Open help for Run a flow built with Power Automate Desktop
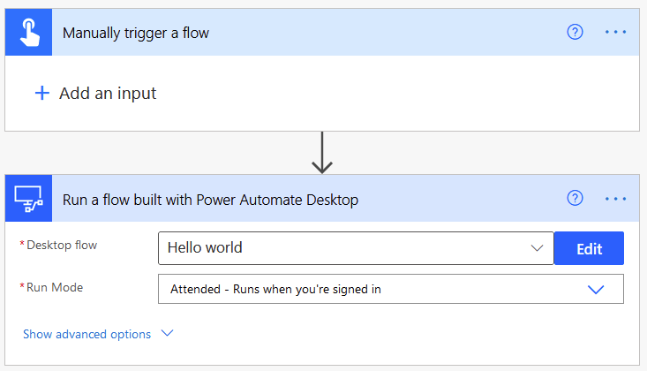 pos(575,198)
